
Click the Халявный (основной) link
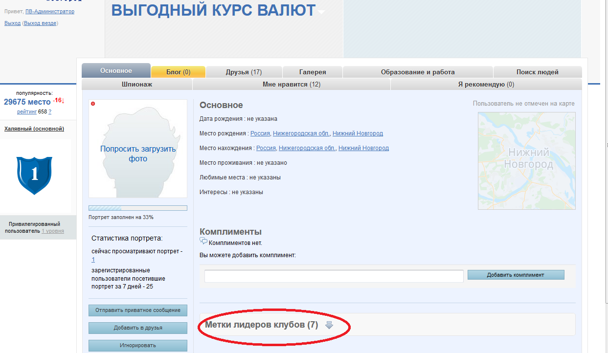[34, 129]
